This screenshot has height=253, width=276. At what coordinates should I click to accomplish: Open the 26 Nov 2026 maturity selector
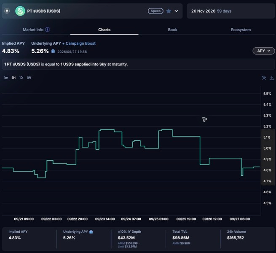(231, 11)
